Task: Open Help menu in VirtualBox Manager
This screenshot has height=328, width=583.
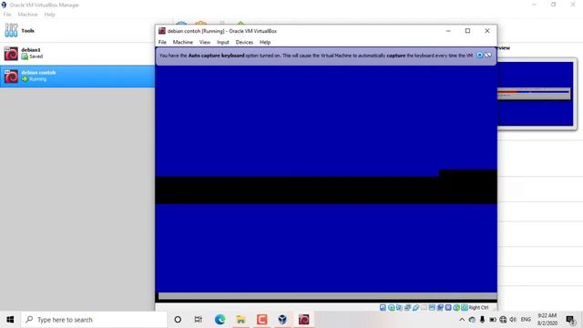Action: 49,15
